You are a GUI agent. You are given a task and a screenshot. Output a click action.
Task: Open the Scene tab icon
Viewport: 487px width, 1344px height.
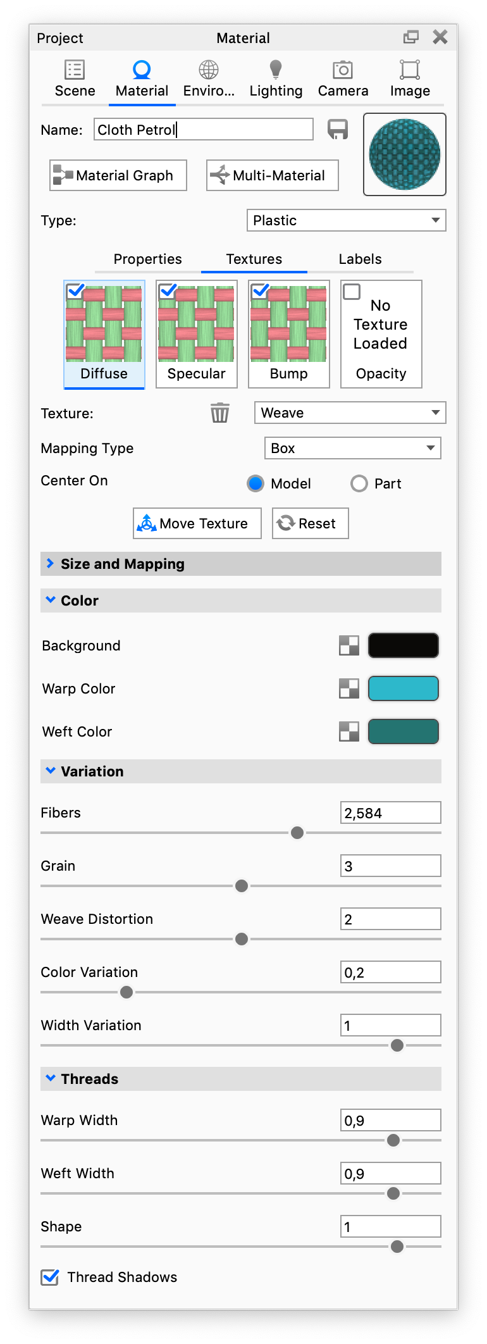tap(75, 70)
